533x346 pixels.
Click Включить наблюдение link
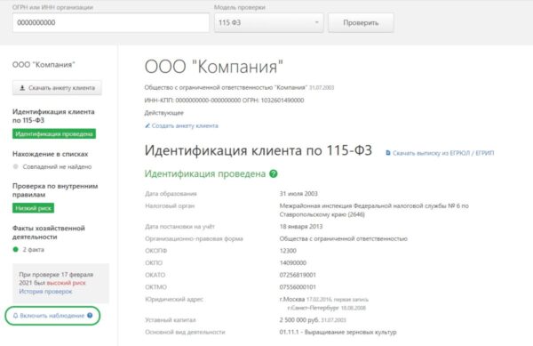[x=52, y=316]
